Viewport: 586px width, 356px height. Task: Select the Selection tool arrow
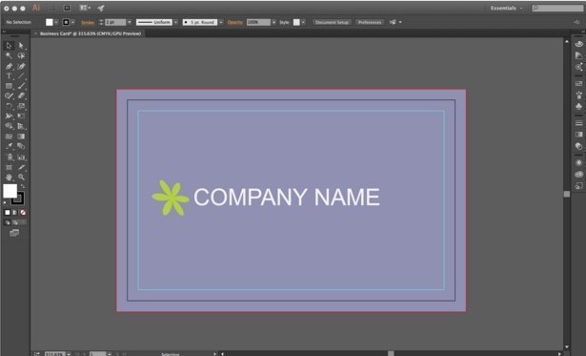tap(9, 46)
